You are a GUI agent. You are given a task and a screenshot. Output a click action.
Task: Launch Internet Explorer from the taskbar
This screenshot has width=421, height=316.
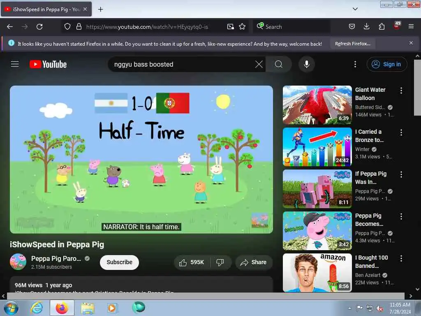[37, 308]
